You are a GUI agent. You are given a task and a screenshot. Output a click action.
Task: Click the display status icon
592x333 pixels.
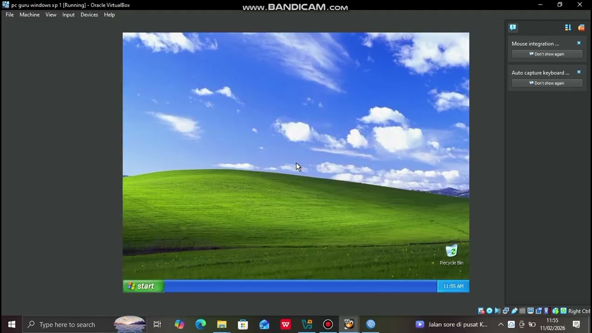pyautogui.click(x=530, y=311)
